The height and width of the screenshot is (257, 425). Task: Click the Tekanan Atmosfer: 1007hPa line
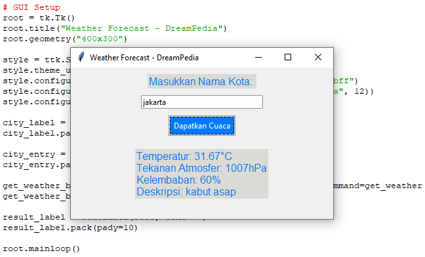click(201, 168)
